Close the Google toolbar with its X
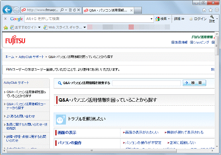This screenshot has height=155, width=221. pyautogui.click(x=5, y=18)
